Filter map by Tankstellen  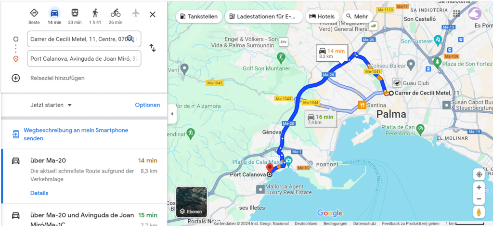pyautogui.click(x=199, y=17)
